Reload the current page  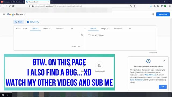[x=10, y=6]
